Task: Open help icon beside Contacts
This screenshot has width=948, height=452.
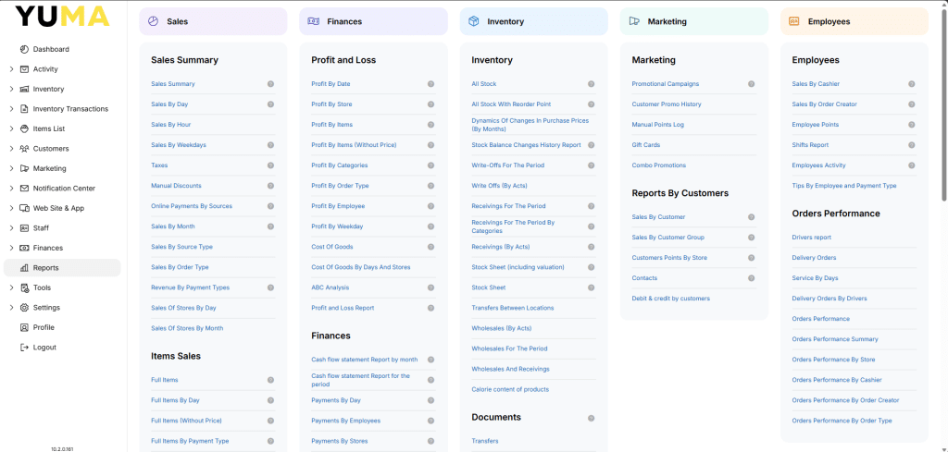Action: click(752, 278)
